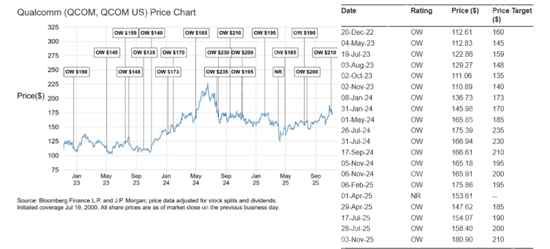Click the OW $148 chart marker

129,72
